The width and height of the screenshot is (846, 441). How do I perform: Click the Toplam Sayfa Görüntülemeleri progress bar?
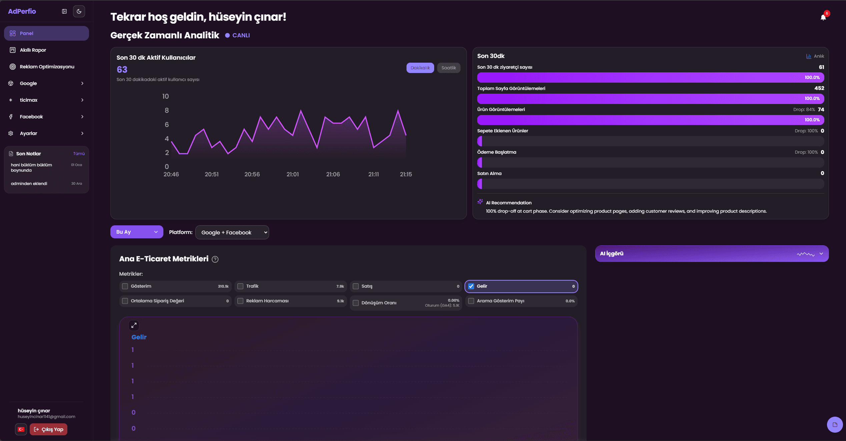tap(650, 99)
